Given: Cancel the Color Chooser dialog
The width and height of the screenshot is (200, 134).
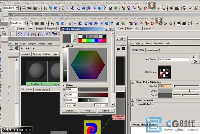Looking at the screenshot, I should coord(106,111).
